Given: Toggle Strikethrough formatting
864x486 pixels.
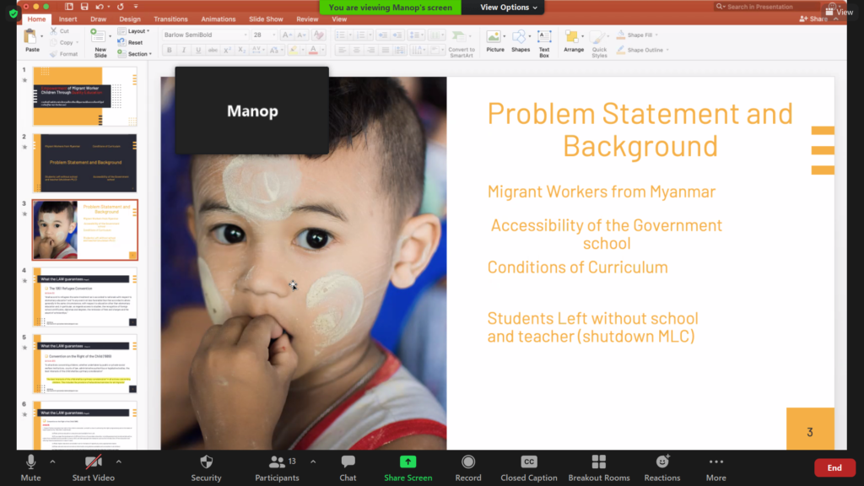Looking at the screenshot, I should pos(213,50).
